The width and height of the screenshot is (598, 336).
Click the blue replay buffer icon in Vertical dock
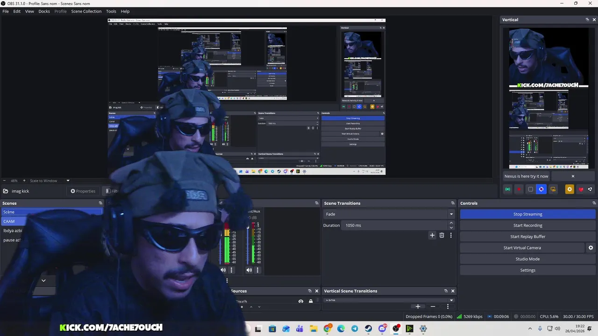541,189
